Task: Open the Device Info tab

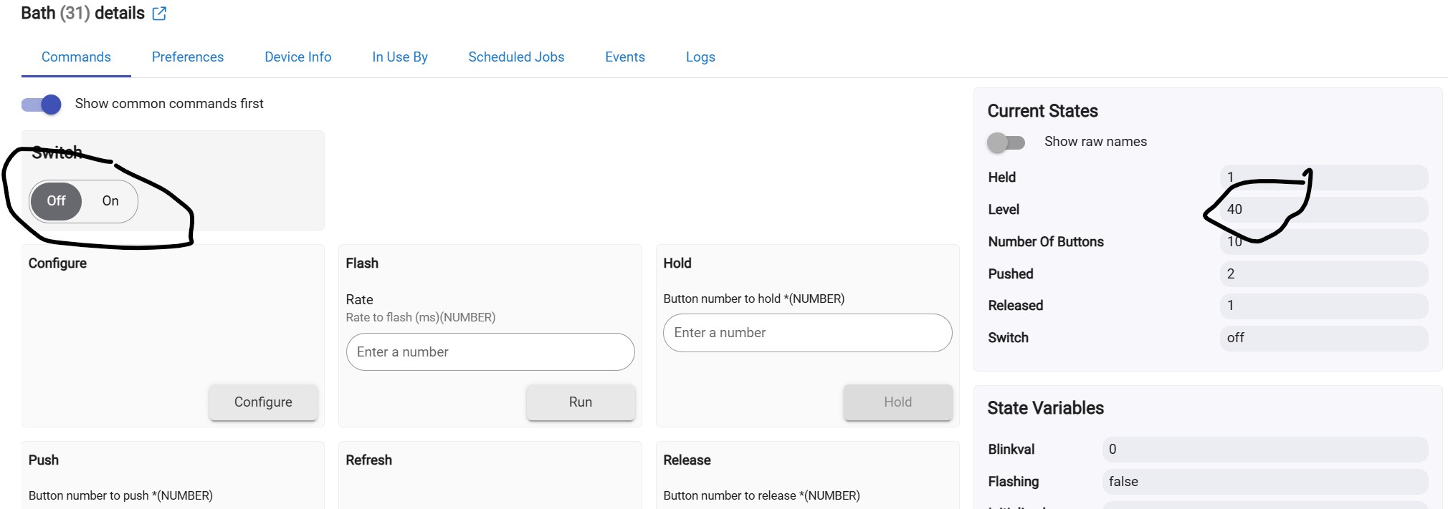Action: coord(297,57)
